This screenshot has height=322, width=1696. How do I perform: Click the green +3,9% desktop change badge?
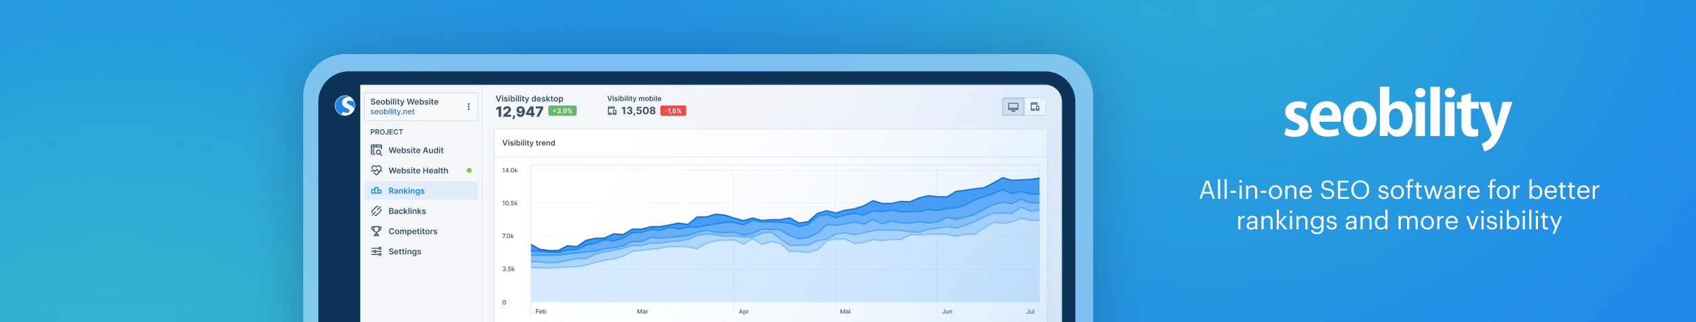pos(562,111)
